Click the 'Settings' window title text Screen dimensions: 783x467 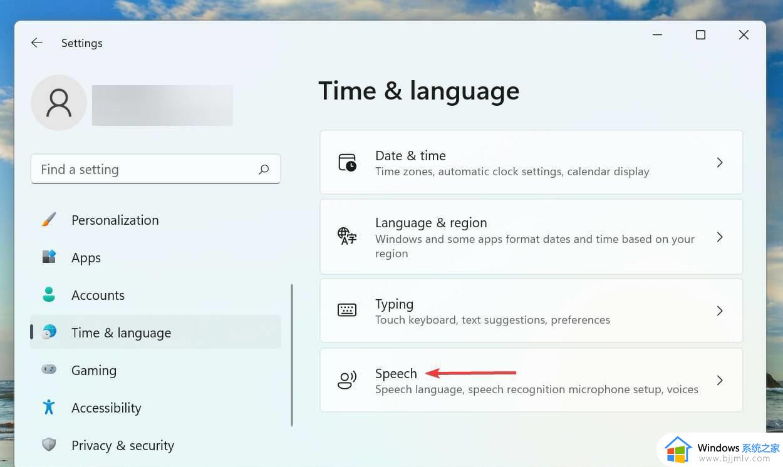click(x=82, y=43)
